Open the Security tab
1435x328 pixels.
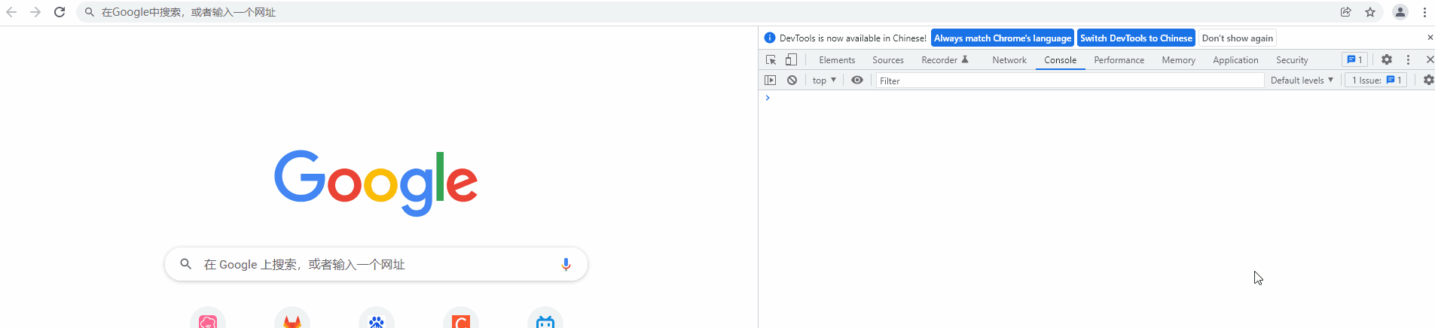(x=1292, y=60)
